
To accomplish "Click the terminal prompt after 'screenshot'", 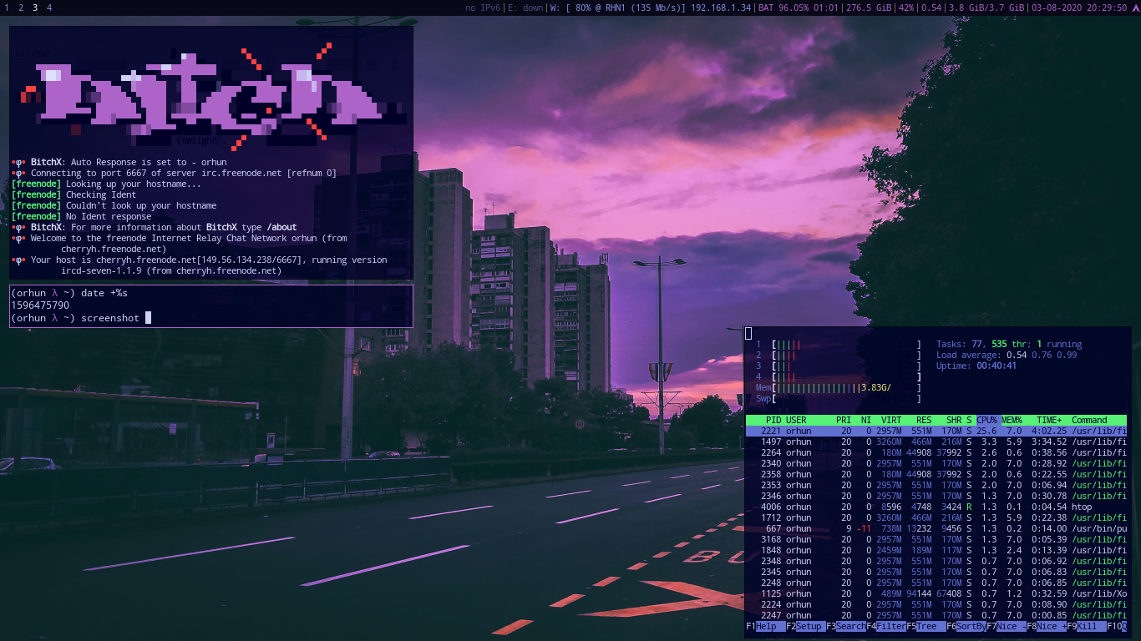I will click(x=148, y=318).
